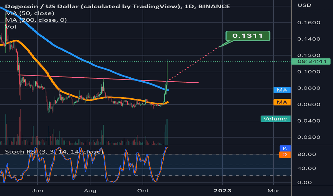Click the 0.1000 price axis value
The height and width of the screenshot is (196, 333).
coord(309,72)
